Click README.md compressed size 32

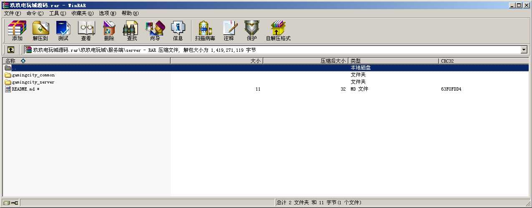click(x=343, y=89)
